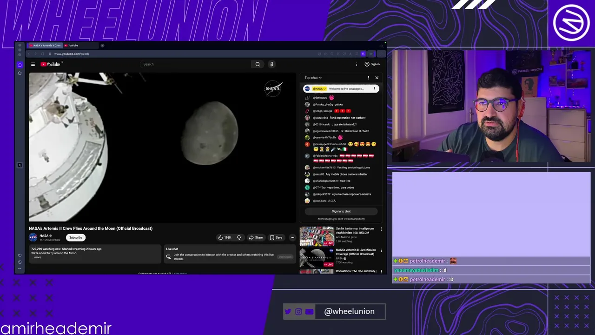The image size is (595, 335).
Task: Open more actions three-dot button under video
Action: click(x=292, y=237)
